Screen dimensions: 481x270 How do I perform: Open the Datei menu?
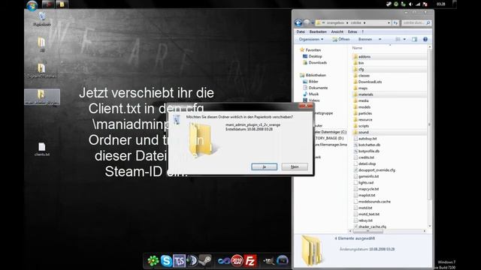[301, 31]
